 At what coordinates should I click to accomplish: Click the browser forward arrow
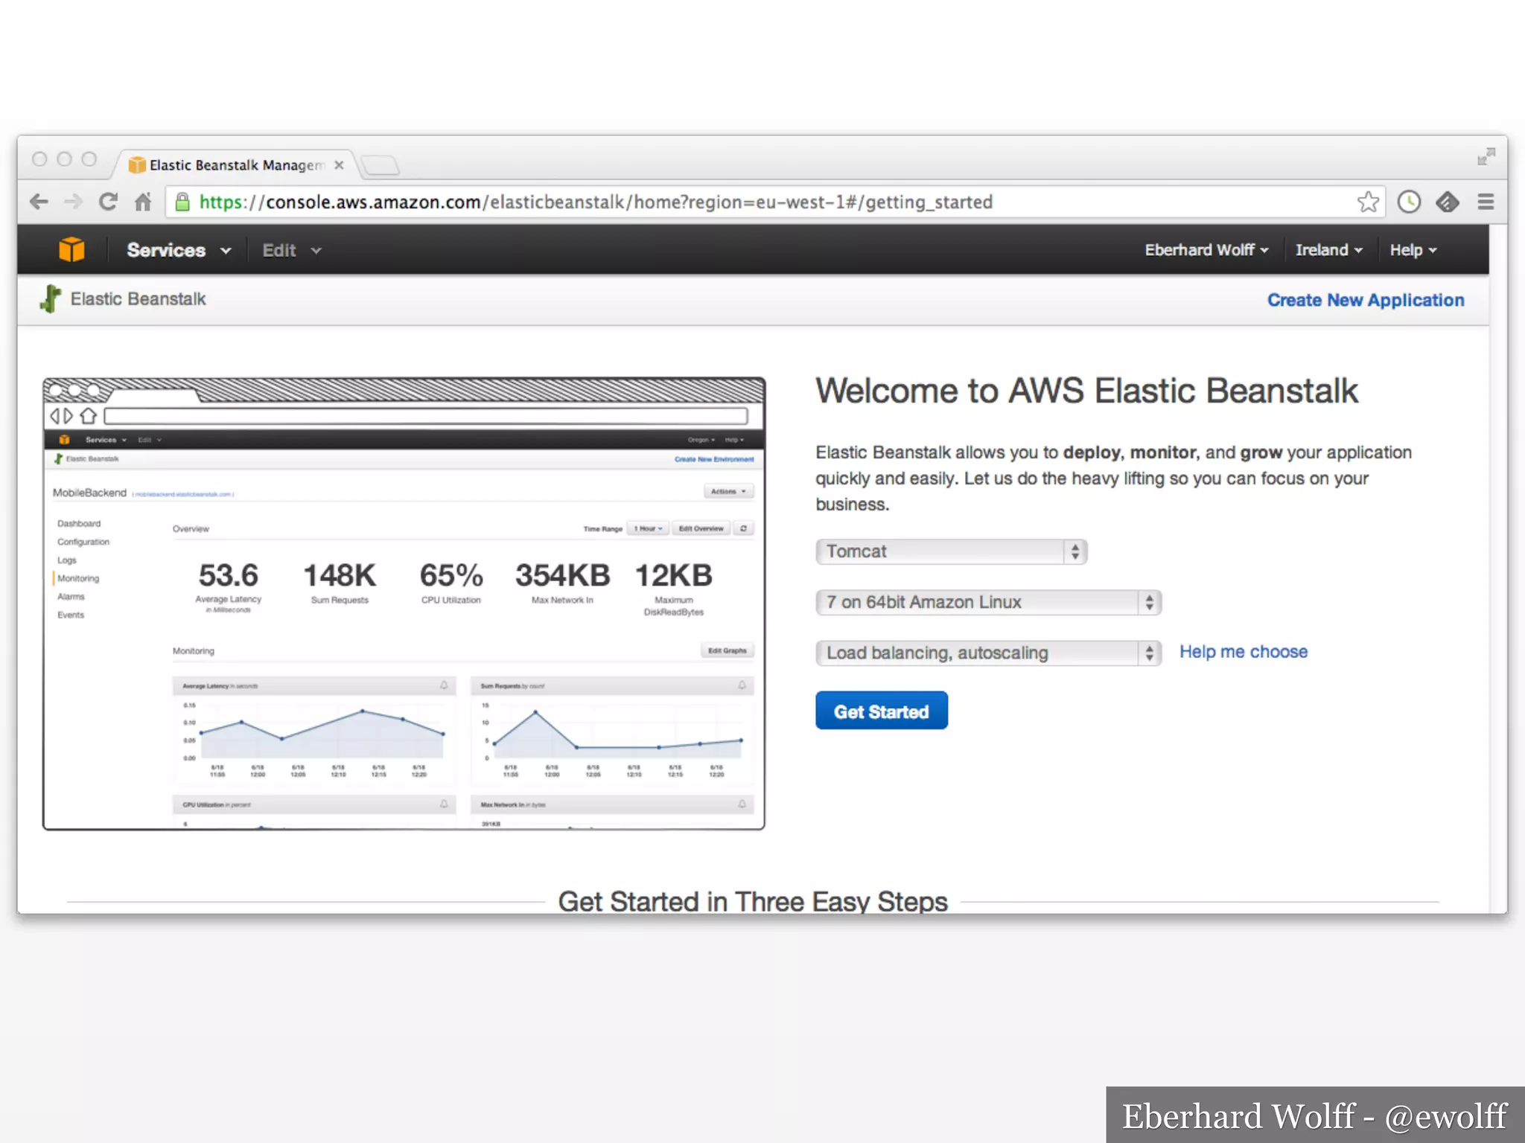click(x=73, y=202)
